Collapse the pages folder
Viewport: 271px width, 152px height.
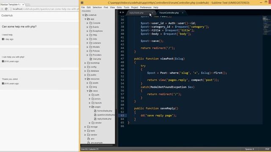(x=90, y=107)
